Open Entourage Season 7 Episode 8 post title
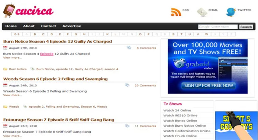This screenshot has height=140, width=258. 59,120
